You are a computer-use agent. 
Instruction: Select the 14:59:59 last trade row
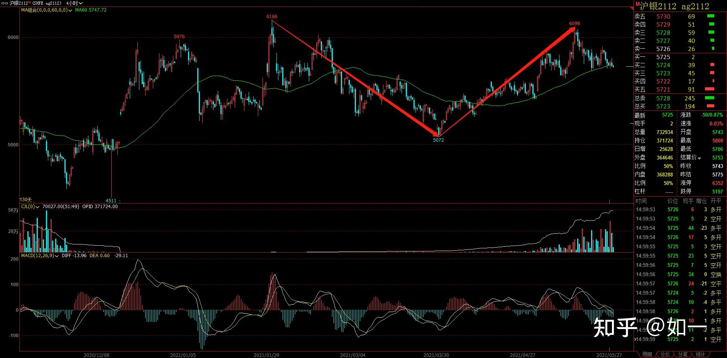(679, 339)
